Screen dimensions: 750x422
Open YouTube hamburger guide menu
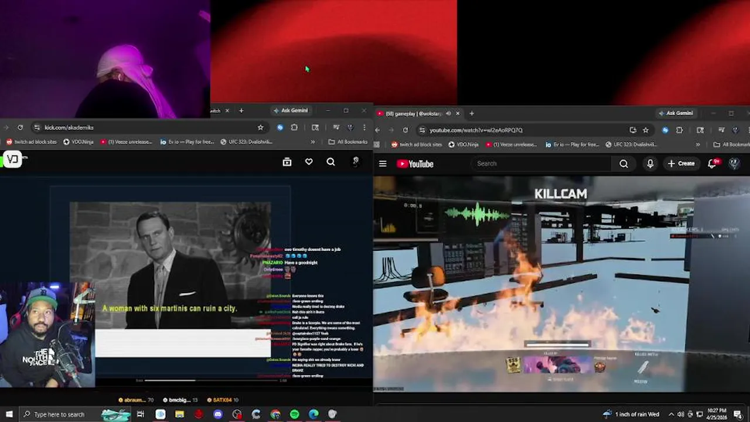383,164
